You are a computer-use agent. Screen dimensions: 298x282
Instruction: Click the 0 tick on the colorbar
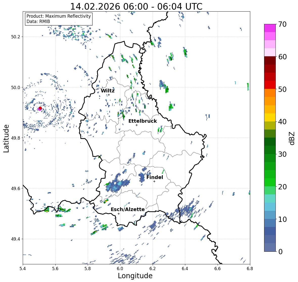[x=280, y=252]
